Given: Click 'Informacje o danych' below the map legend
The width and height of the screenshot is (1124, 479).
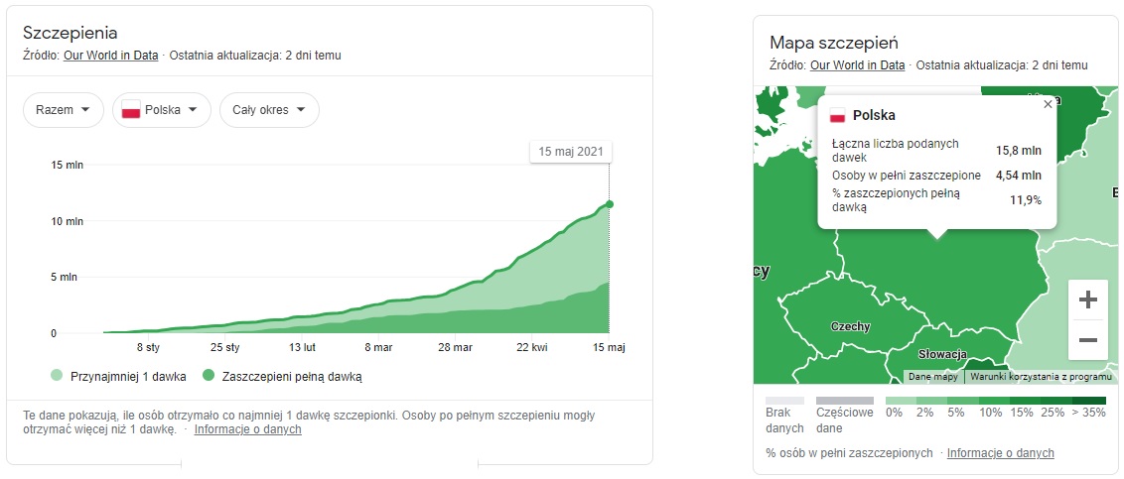Looking at the screenshot, I should click(1000, 453).
